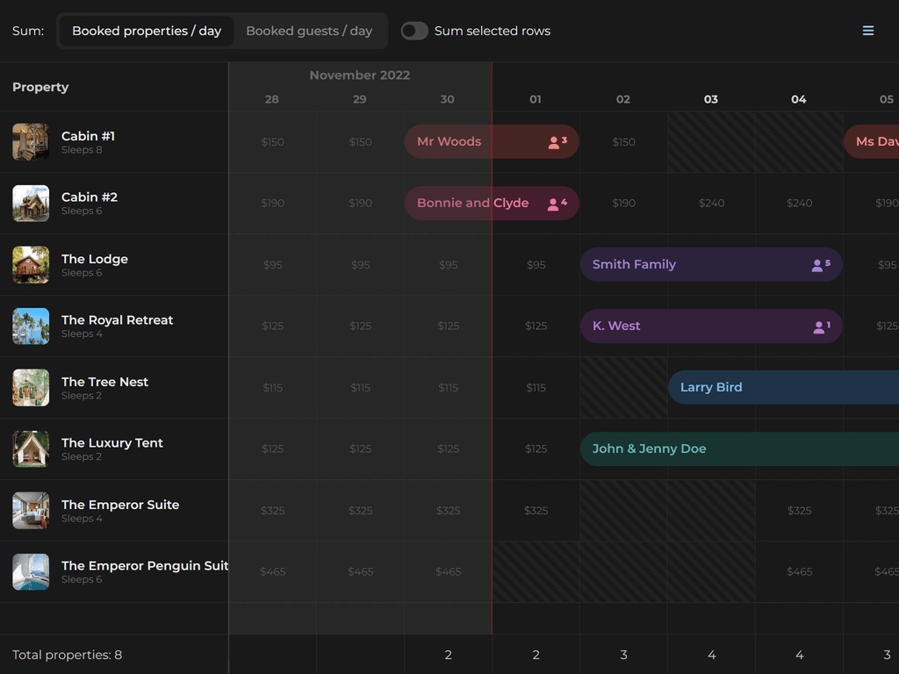This screenshot has height=674, width=899.
Task: Select the Cabin #2 property name
Action: [x=90, y=197]
